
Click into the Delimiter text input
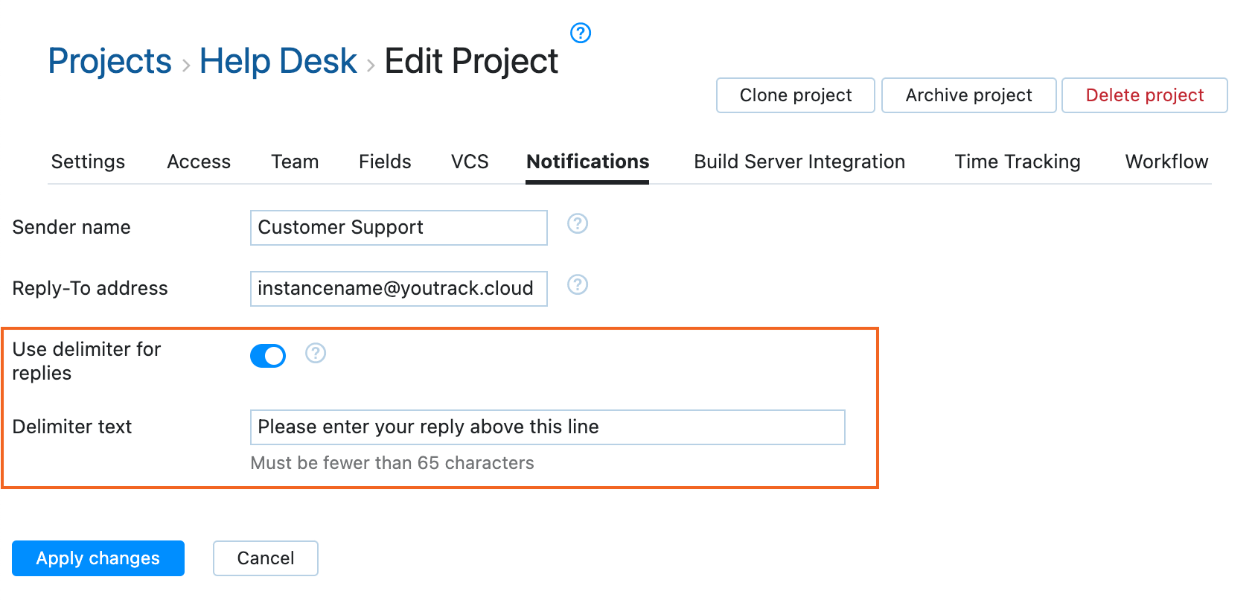(547, 427)
